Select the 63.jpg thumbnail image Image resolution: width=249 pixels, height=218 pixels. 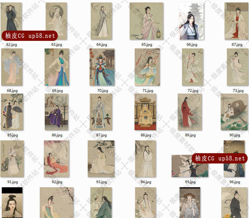[56, 21]
